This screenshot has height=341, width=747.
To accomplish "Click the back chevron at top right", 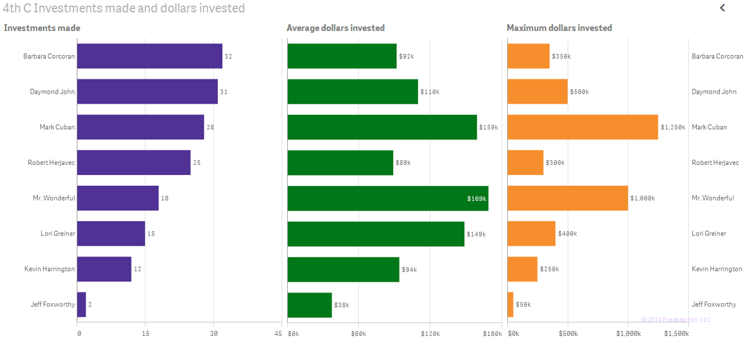I will pos(722,8).
